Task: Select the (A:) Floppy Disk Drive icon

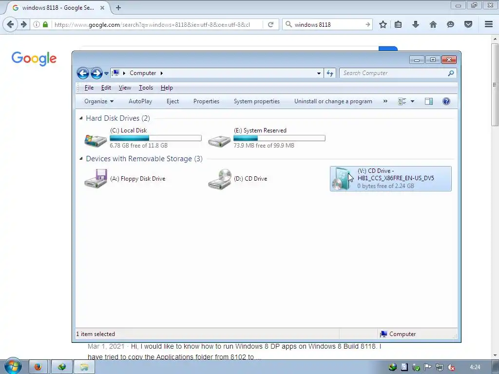Action: pos(96,179)
